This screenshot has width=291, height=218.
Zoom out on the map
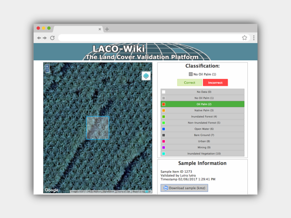(x=47, y=70)
